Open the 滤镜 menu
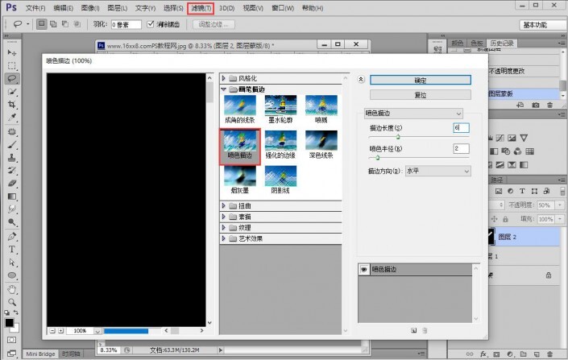 click(x=200, y=8)
